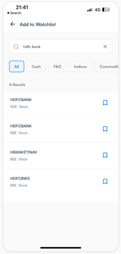Filter results by Indices
The height and width of the screenshot is (254, 121).
click(x=80, y=66)
